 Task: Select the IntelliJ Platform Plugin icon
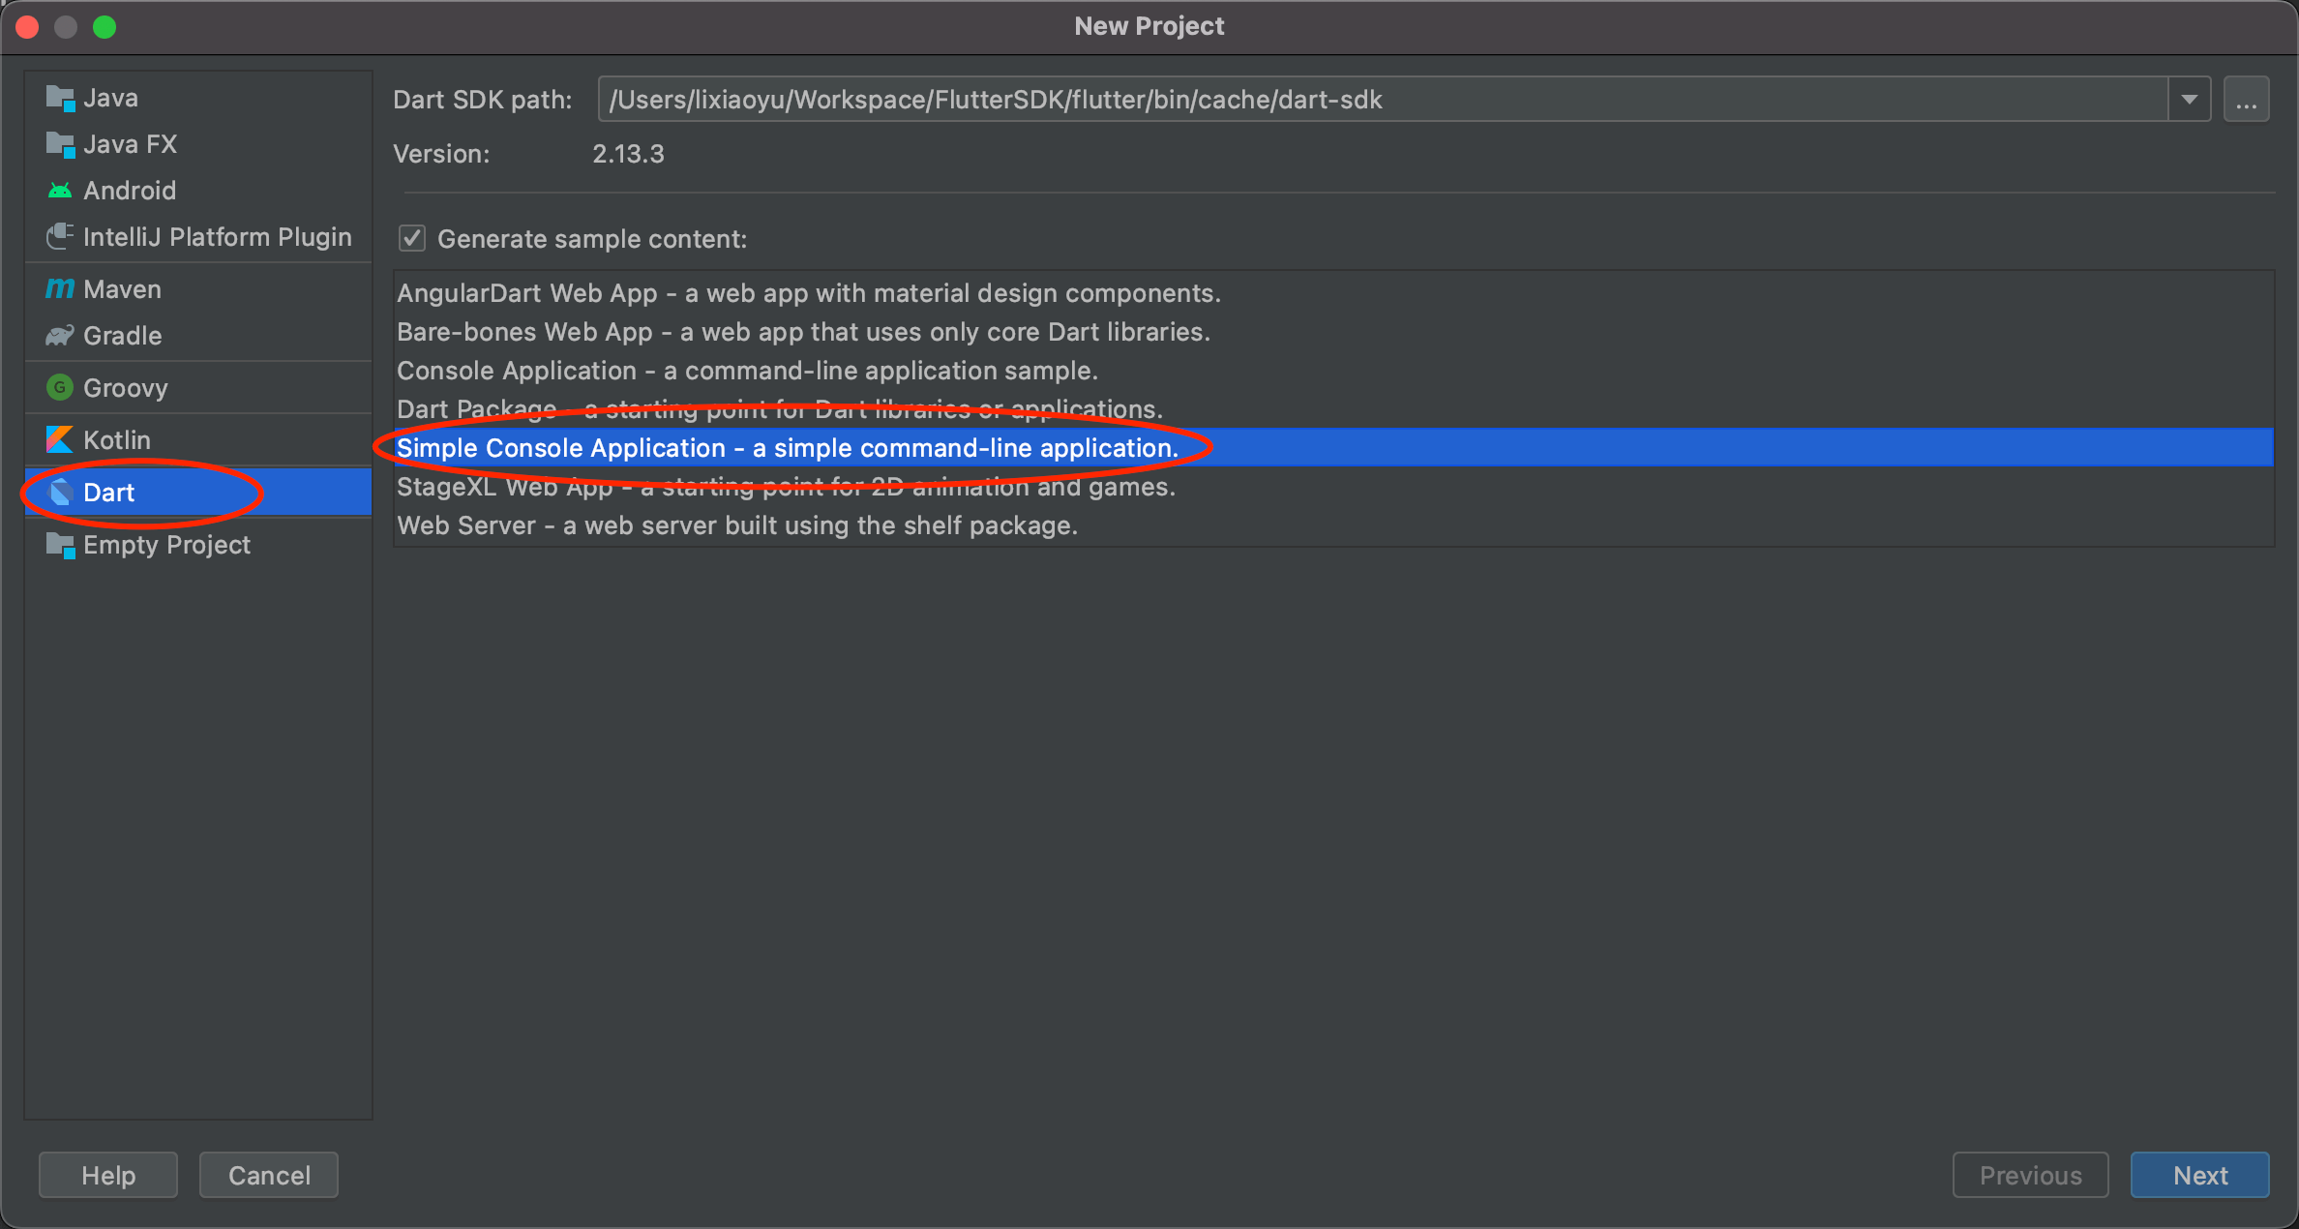pyautogui.click(x=60, y=237)
